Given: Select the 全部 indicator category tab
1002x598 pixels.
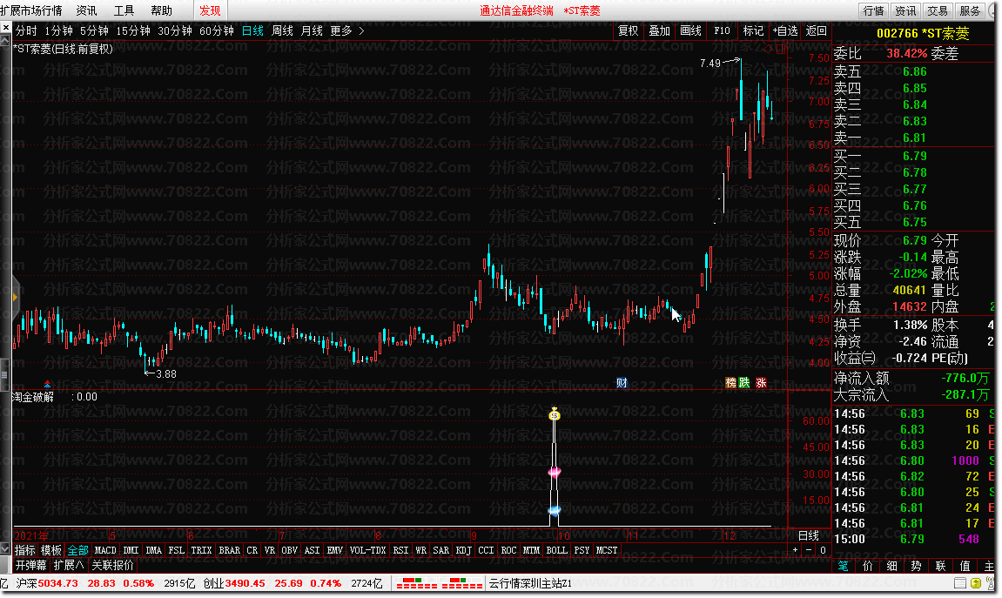Looking at the screenshot, I should pos(78,550).
